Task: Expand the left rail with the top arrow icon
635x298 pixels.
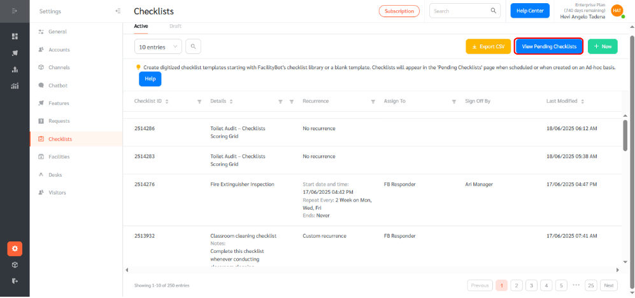Action: coord(15,11)
